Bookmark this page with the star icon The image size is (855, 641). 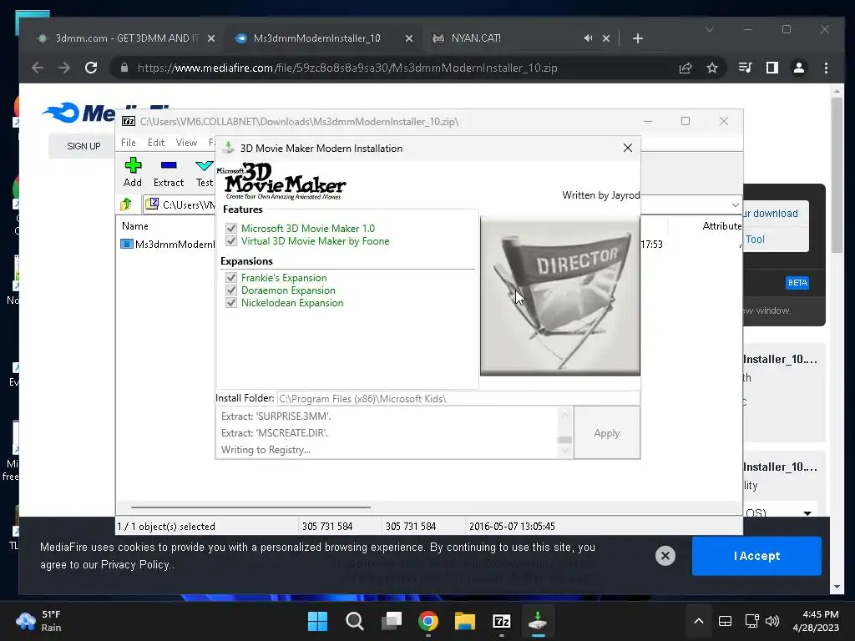pos(712,68)
